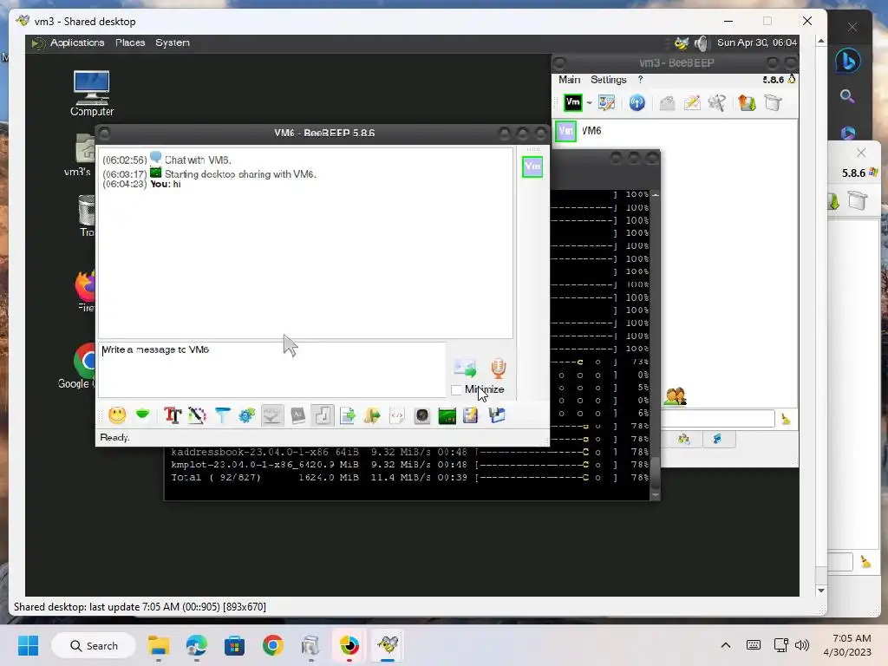Screen dimensions: 888x666
Task: Click the green desktop sharing icon
Action: pyautogui.click(x=447, y=416)
